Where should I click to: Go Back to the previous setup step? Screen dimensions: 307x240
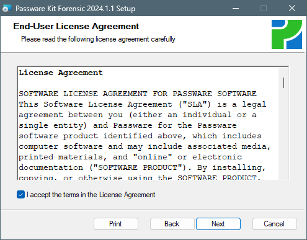click(172, 224)
